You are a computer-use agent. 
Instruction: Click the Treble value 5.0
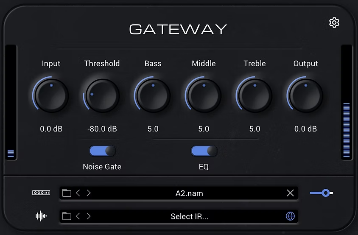pos(255,129)
